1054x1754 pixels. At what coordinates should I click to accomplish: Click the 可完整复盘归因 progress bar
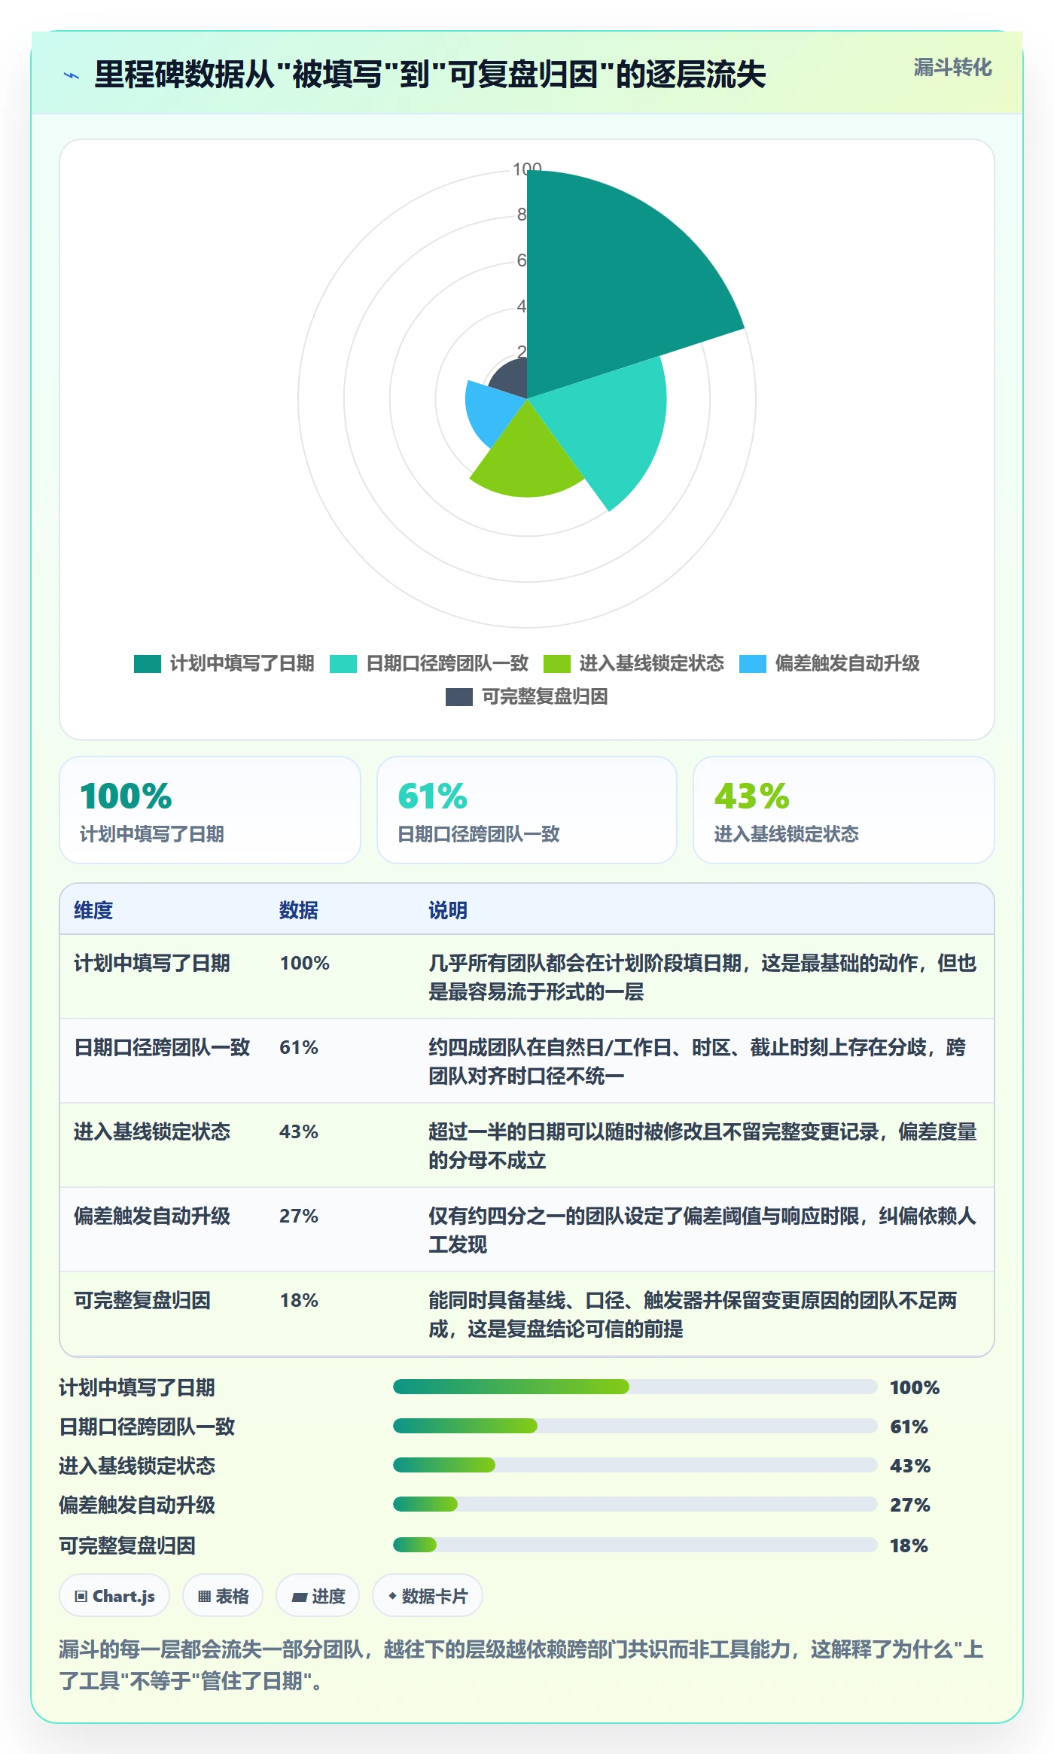click(635, 1545)
